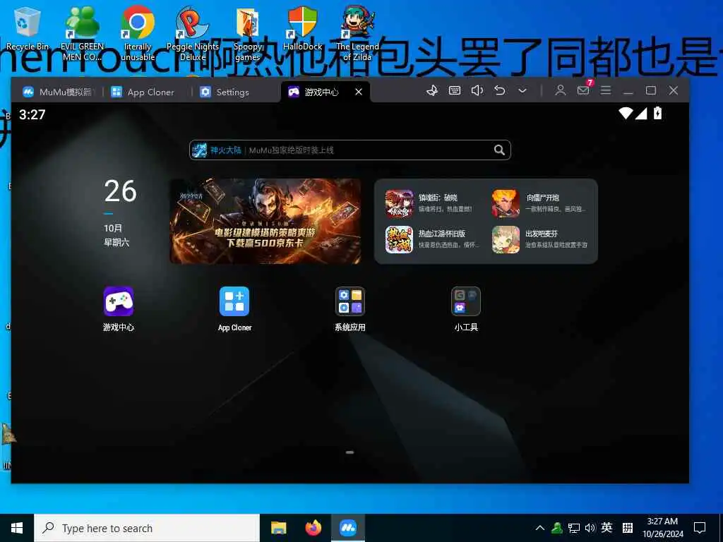Image resolution: width=723 pixels, height=542 pixels.
Task: Click the network tray icon
Action: tap(573, 528)
